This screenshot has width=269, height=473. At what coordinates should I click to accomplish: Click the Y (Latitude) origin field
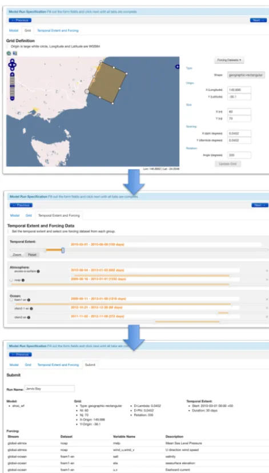(x=239, y=97)
